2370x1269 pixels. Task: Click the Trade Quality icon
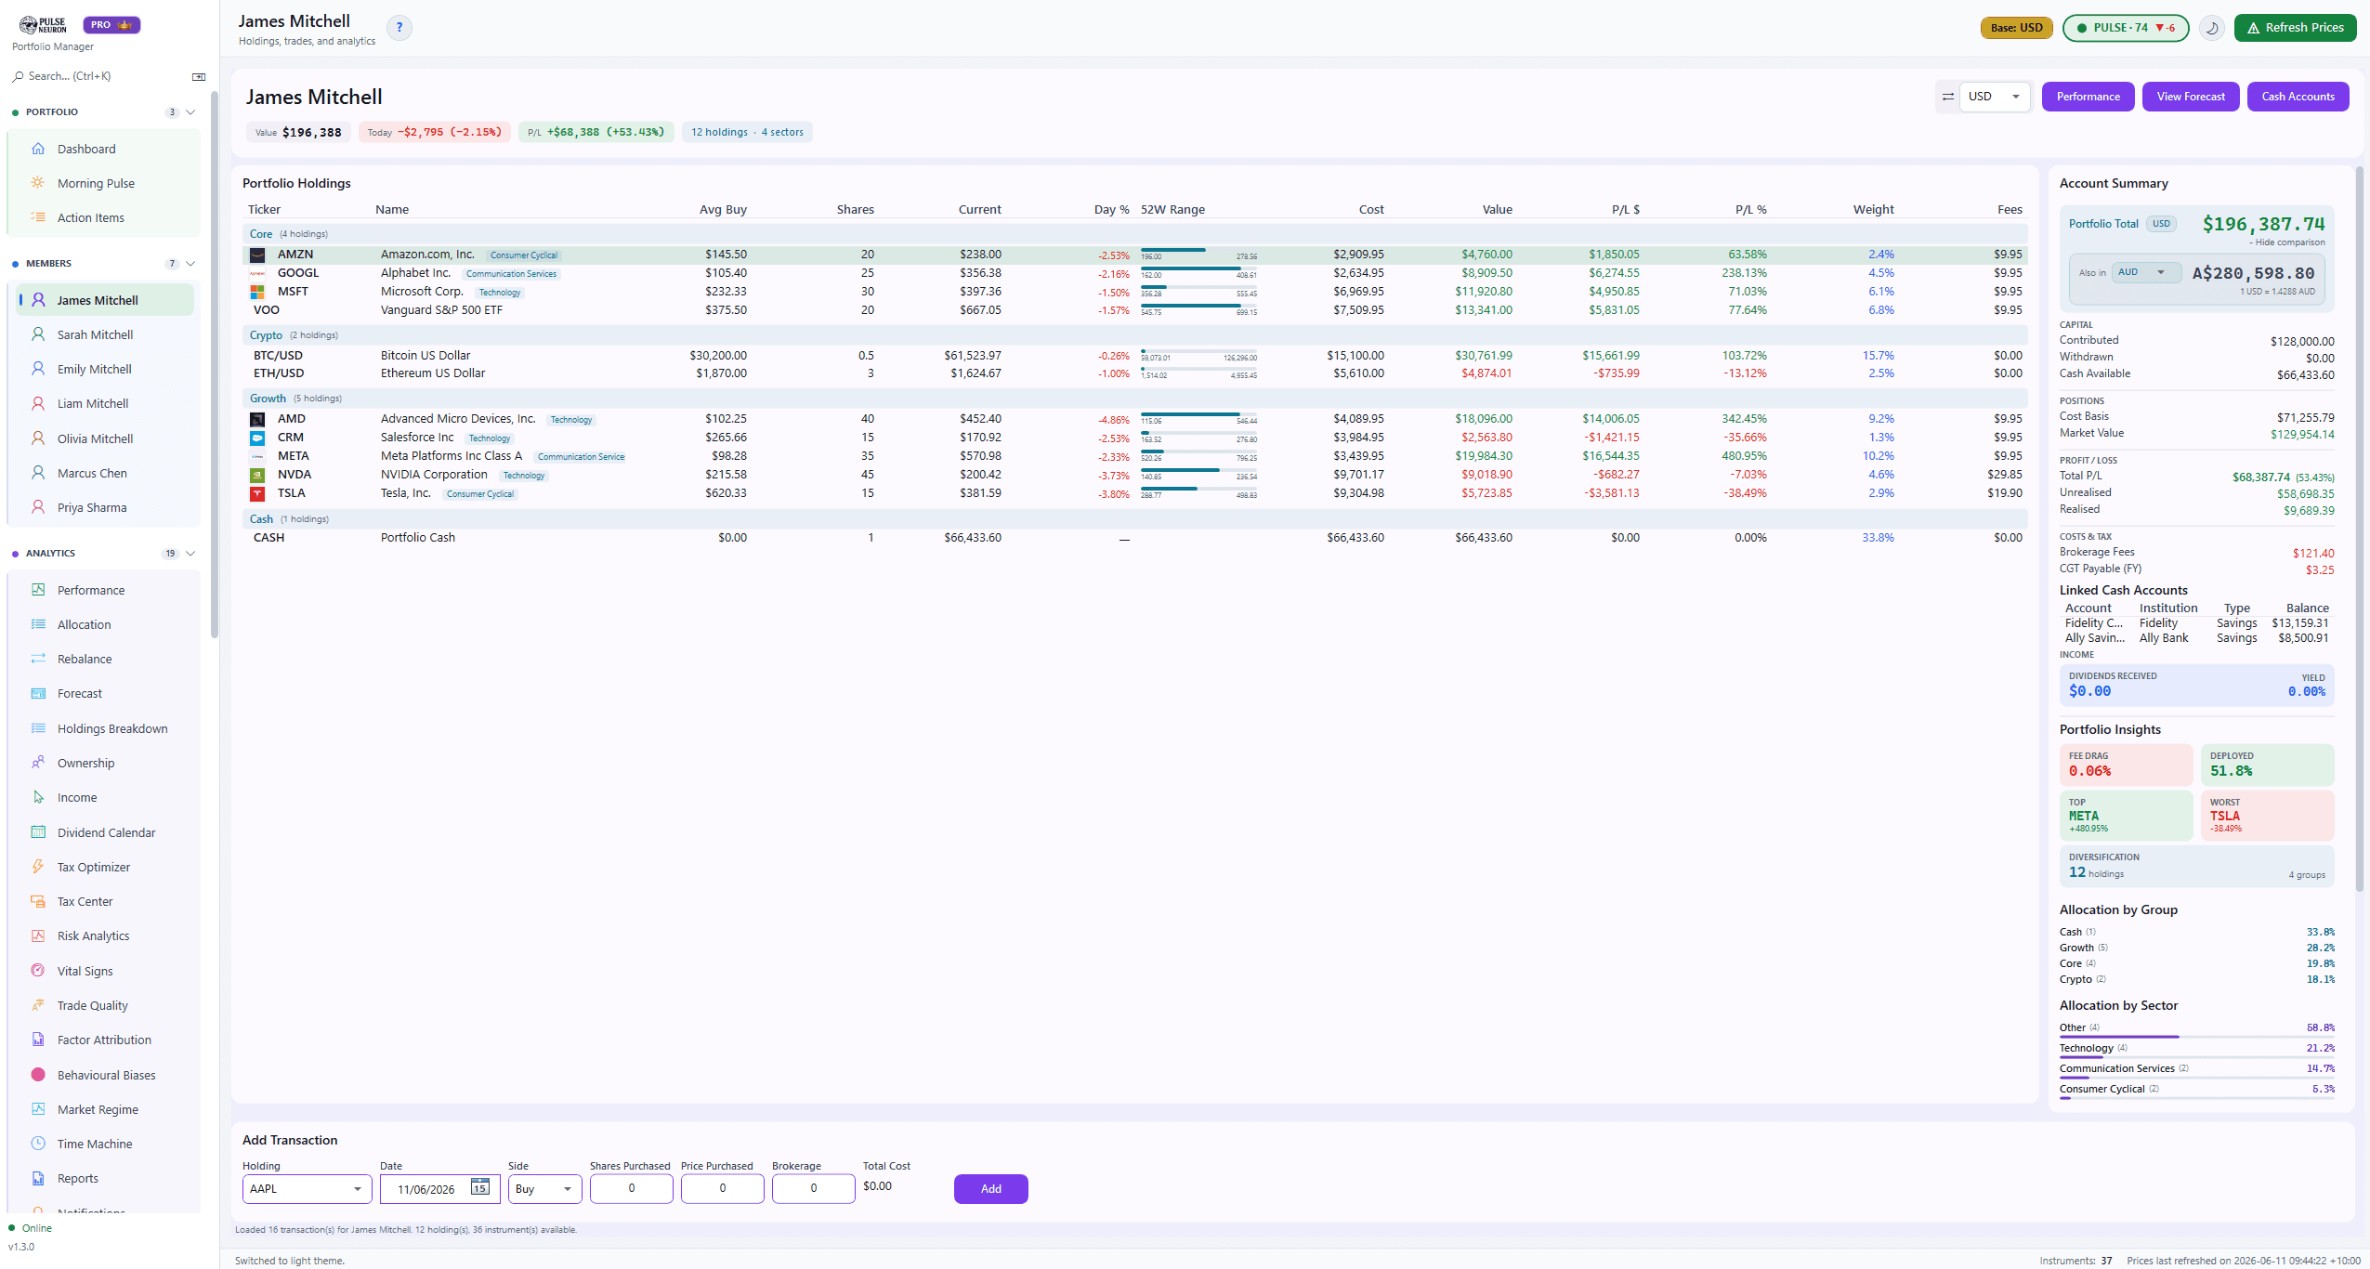pyautogui.click(x=38, y=1005)
